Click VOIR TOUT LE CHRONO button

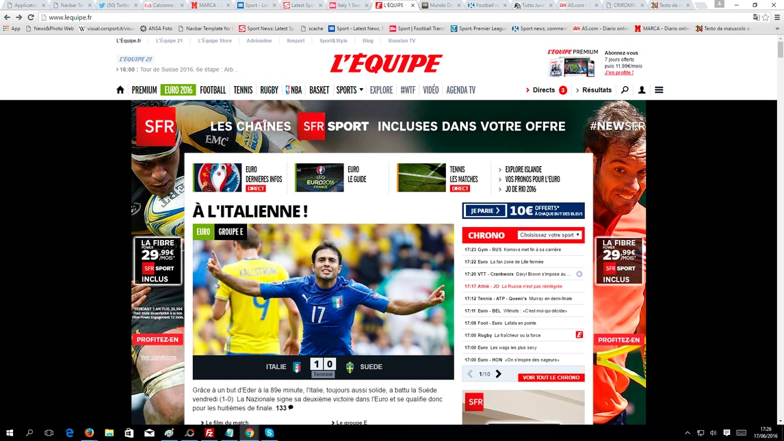click(551, 377)
